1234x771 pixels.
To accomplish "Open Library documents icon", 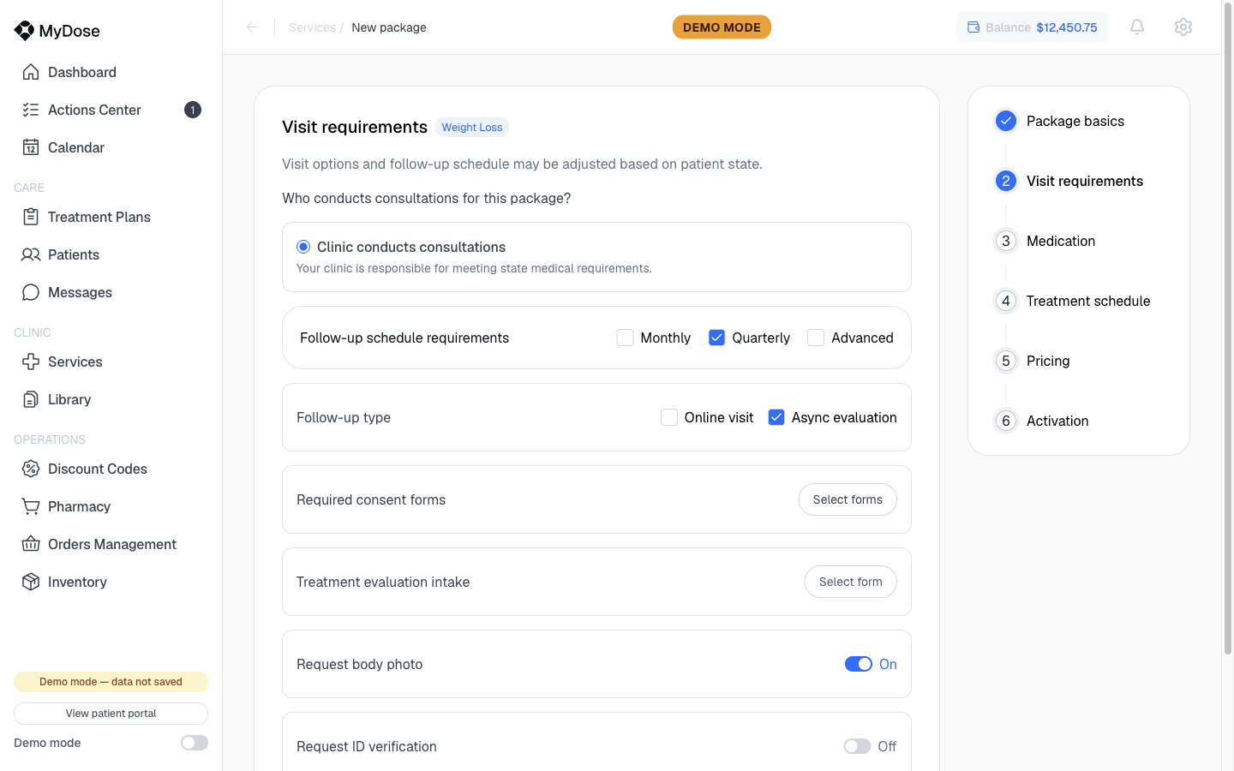I will pyautogui.click(x=31, y=399).
